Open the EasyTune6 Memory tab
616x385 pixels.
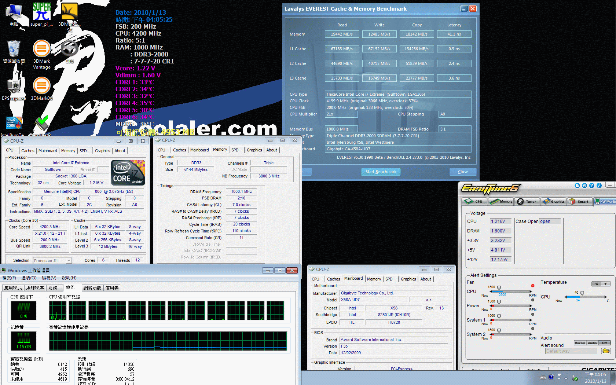(501, 201)
